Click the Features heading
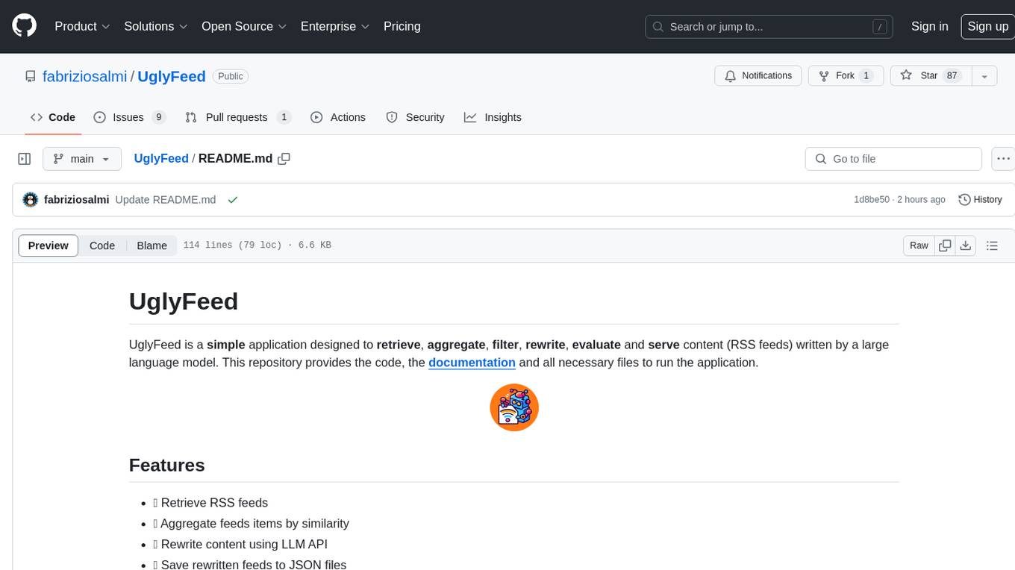 (167, 465)
